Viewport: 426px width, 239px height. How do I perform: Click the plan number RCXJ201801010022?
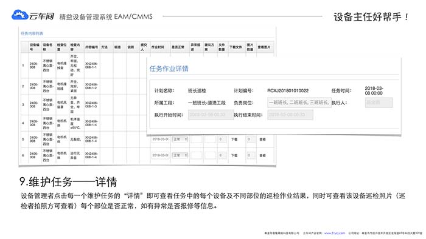(288, 90)
